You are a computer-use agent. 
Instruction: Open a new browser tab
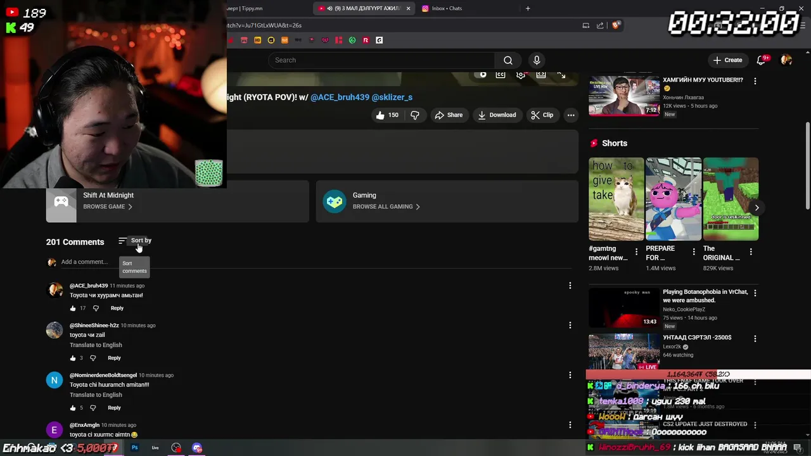(x=528, y=9)
